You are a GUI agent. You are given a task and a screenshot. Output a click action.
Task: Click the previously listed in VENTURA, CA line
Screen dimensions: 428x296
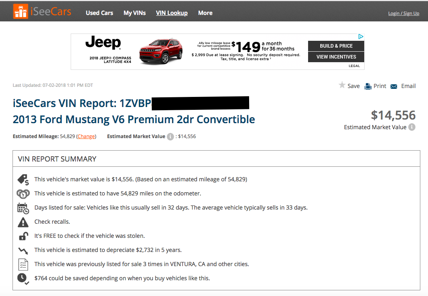click(142, 265)
